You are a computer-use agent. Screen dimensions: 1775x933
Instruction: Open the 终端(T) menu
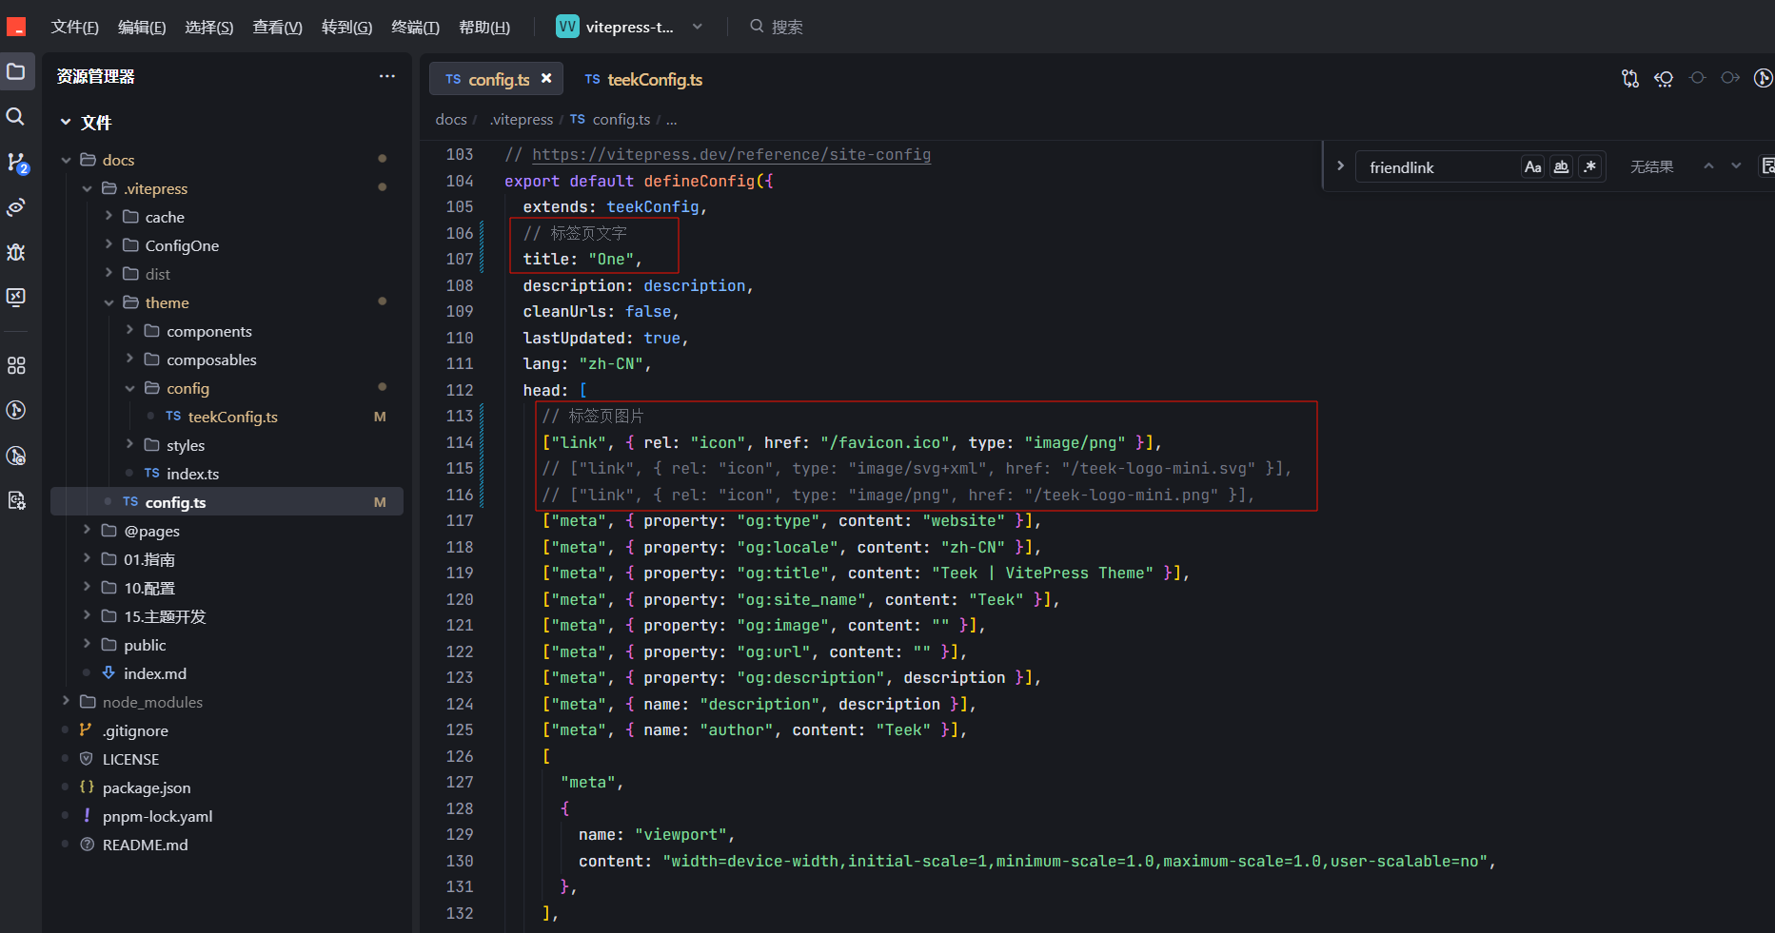point(415,27)
